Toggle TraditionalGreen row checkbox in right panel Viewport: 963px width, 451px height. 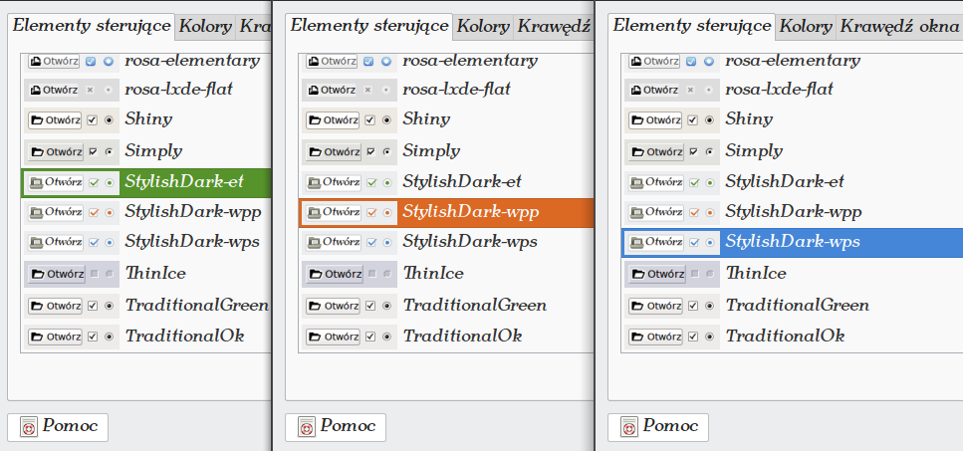coord(693,306)
